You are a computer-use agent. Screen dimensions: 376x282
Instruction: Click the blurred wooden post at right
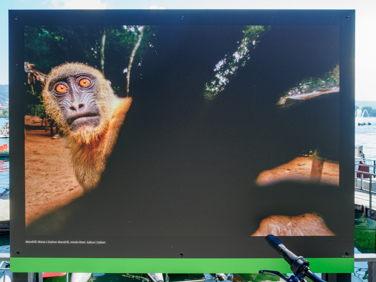point(316,169)
